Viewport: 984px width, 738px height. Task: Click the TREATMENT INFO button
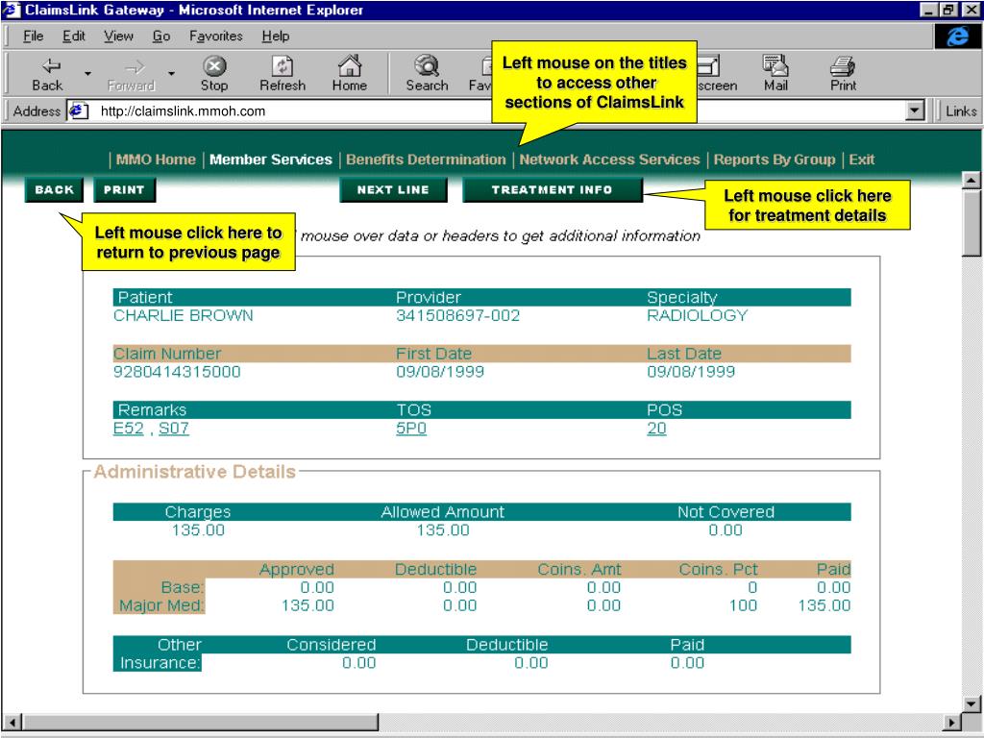tap(552, 189)
